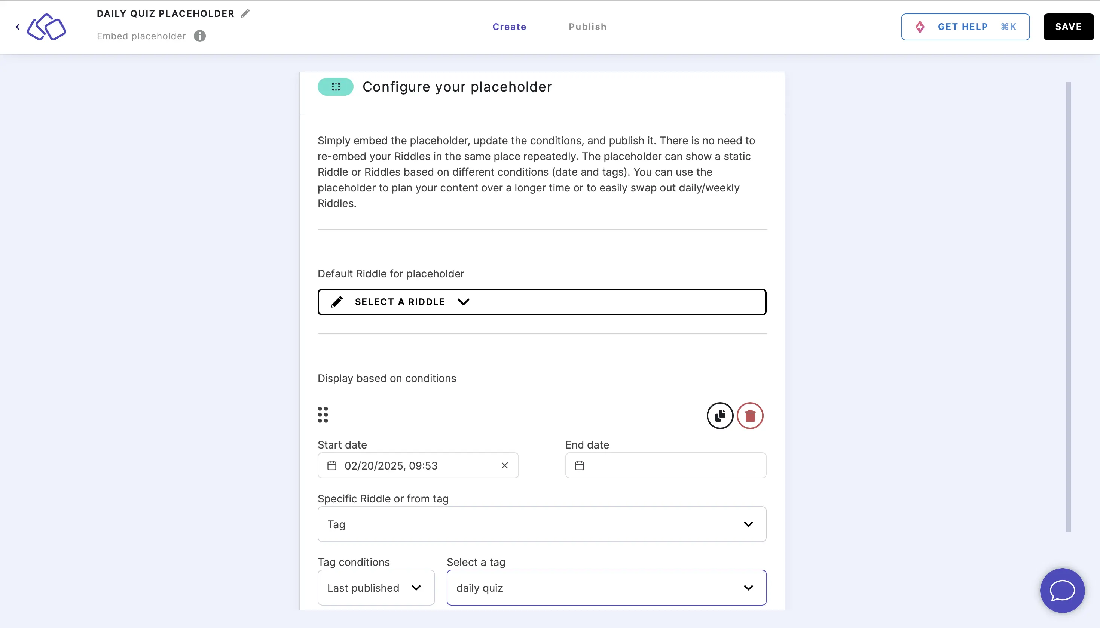Expand the Select a Riddle dropdown
The width and height of the screenshot is (1100, 628).
[542, 301]
